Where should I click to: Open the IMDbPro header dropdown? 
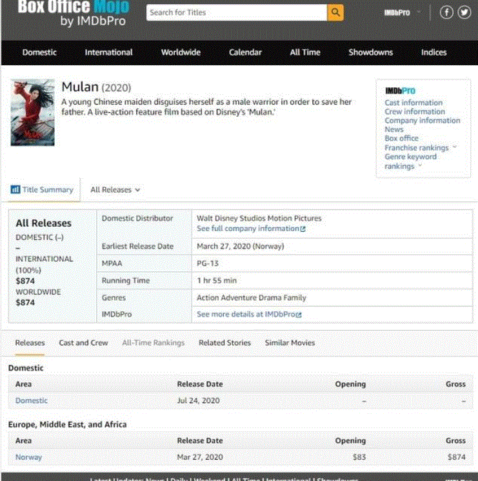click(x=402, y=12)
